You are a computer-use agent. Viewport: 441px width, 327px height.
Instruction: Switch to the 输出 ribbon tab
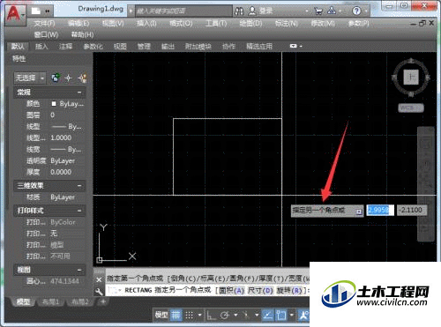tap(168, 46)
